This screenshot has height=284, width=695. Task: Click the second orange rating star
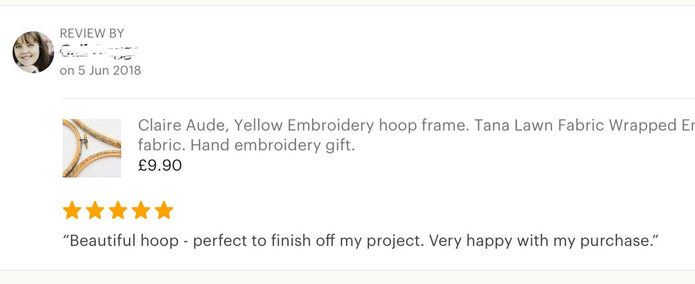coord(95,211)
